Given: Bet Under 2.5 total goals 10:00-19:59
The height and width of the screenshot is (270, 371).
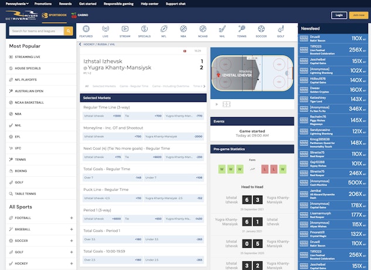Looking at the screenshot, I should click(x=173, y=260).
